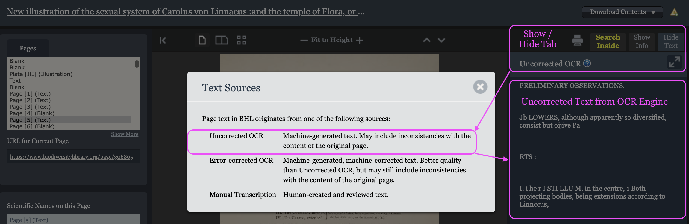Toggle the Show Info panel

point(642,41)
